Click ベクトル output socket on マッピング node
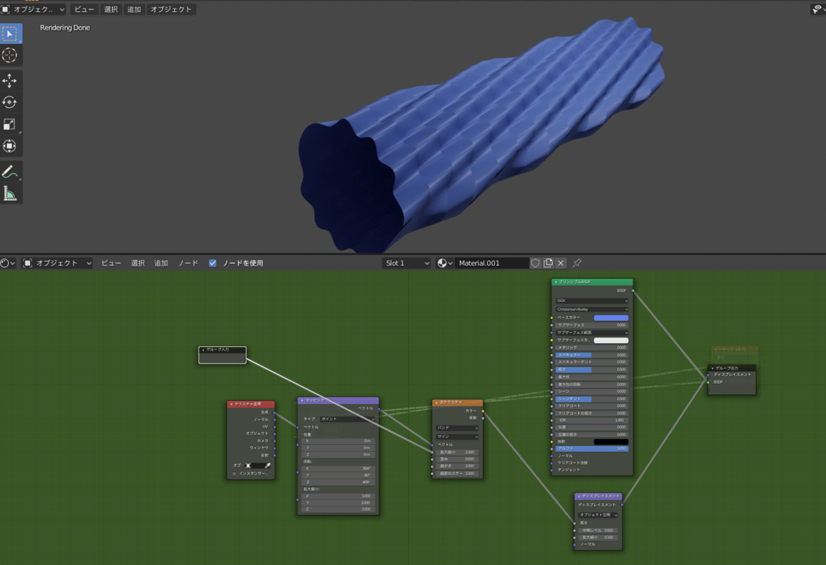Viewport: 826px width, 565px height. 379,408
